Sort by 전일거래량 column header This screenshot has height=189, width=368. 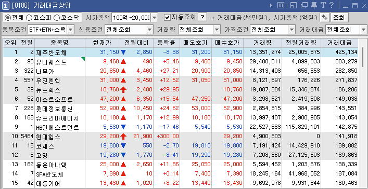coord(301,43)
